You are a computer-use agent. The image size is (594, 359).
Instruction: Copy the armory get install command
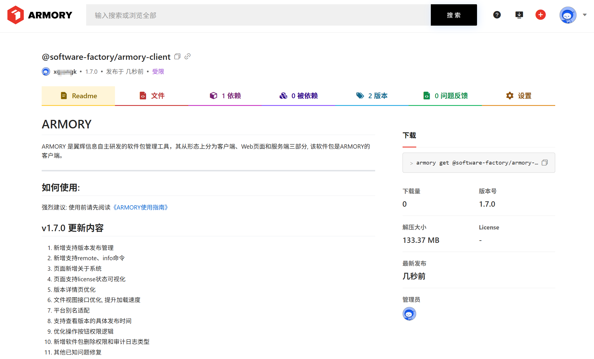(545, 163)
